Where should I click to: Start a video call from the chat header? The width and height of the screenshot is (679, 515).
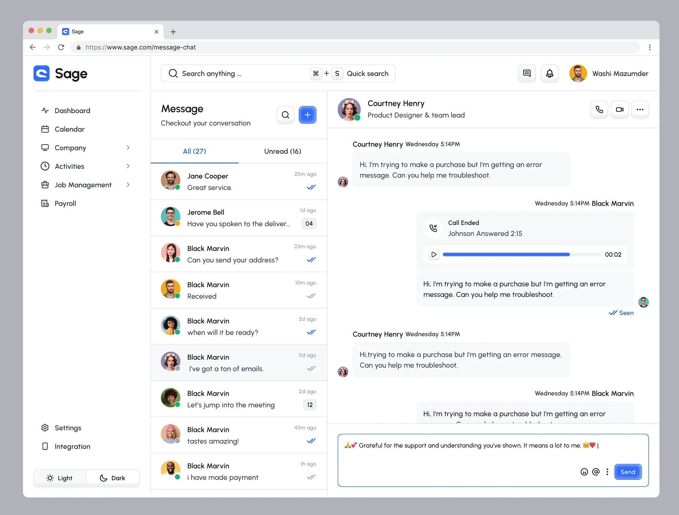[x=620, y=109]
